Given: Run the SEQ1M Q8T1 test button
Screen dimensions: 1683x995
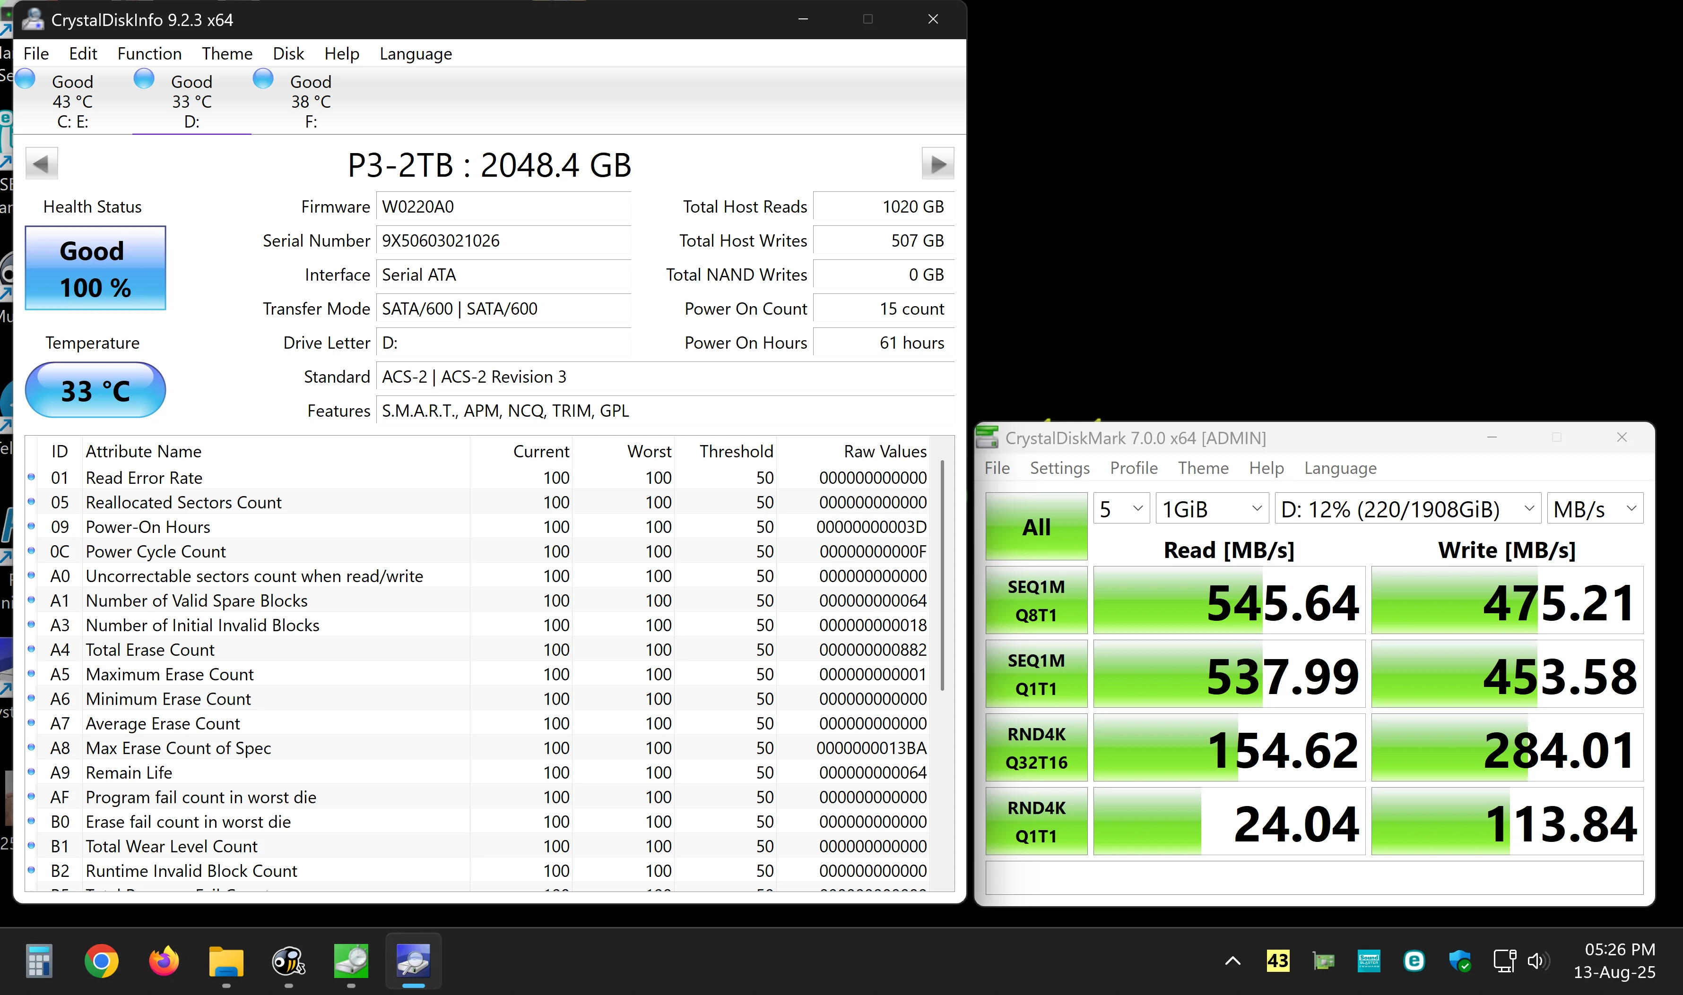Looking at the screenshot, I should click(x=1036, y=600).
